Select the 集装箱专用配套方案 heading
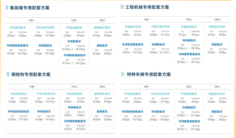Image resolution: width=236 pixels, height=138 pixels. pyautogui.click(x=30, y=8)
